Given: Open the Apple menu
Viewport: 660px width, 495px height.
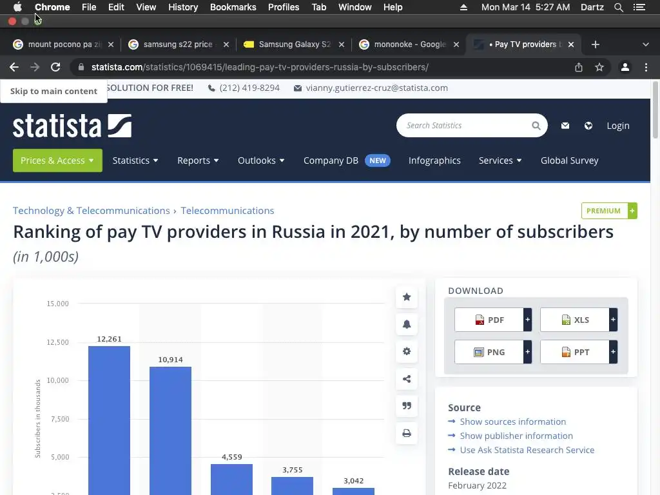Looking at the screenshot, I should coord(17,7).
